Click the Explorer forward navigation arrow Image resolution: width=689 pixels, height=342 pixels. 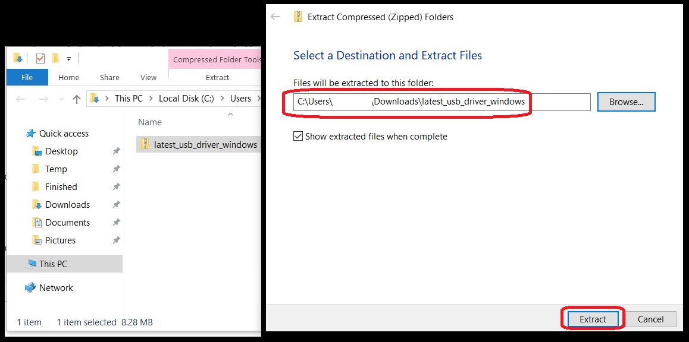click(43, 99)
